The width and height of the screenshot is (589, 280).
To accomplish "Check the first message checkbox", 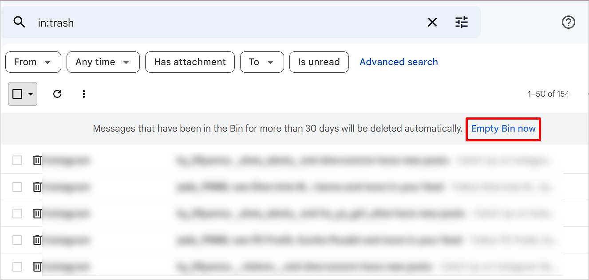I will pos(17,160).
